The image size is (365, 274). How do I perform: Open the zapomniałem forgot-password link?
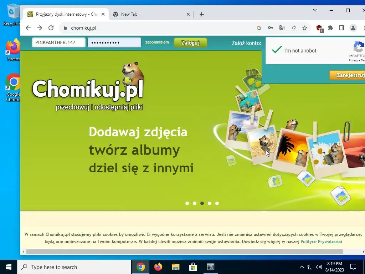tap(157, 42)
